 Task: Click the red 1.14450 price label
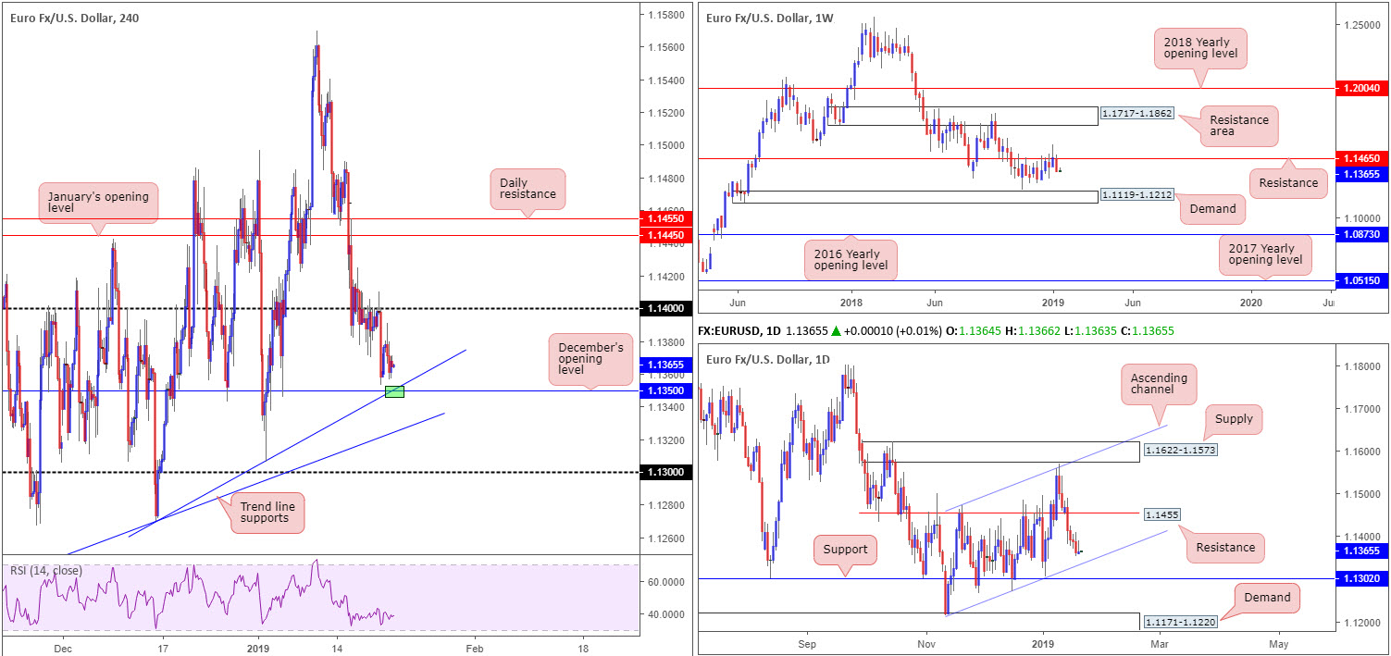[665, 235]
